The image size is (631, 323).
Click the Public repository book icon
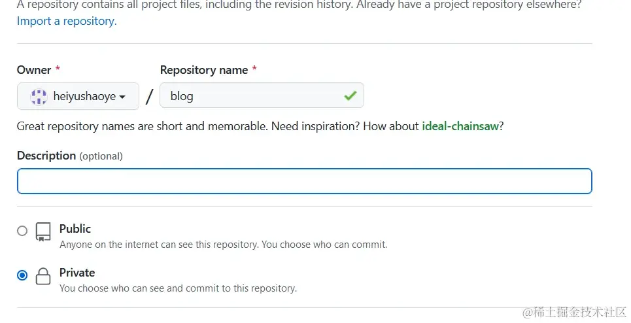click(43, 231)
